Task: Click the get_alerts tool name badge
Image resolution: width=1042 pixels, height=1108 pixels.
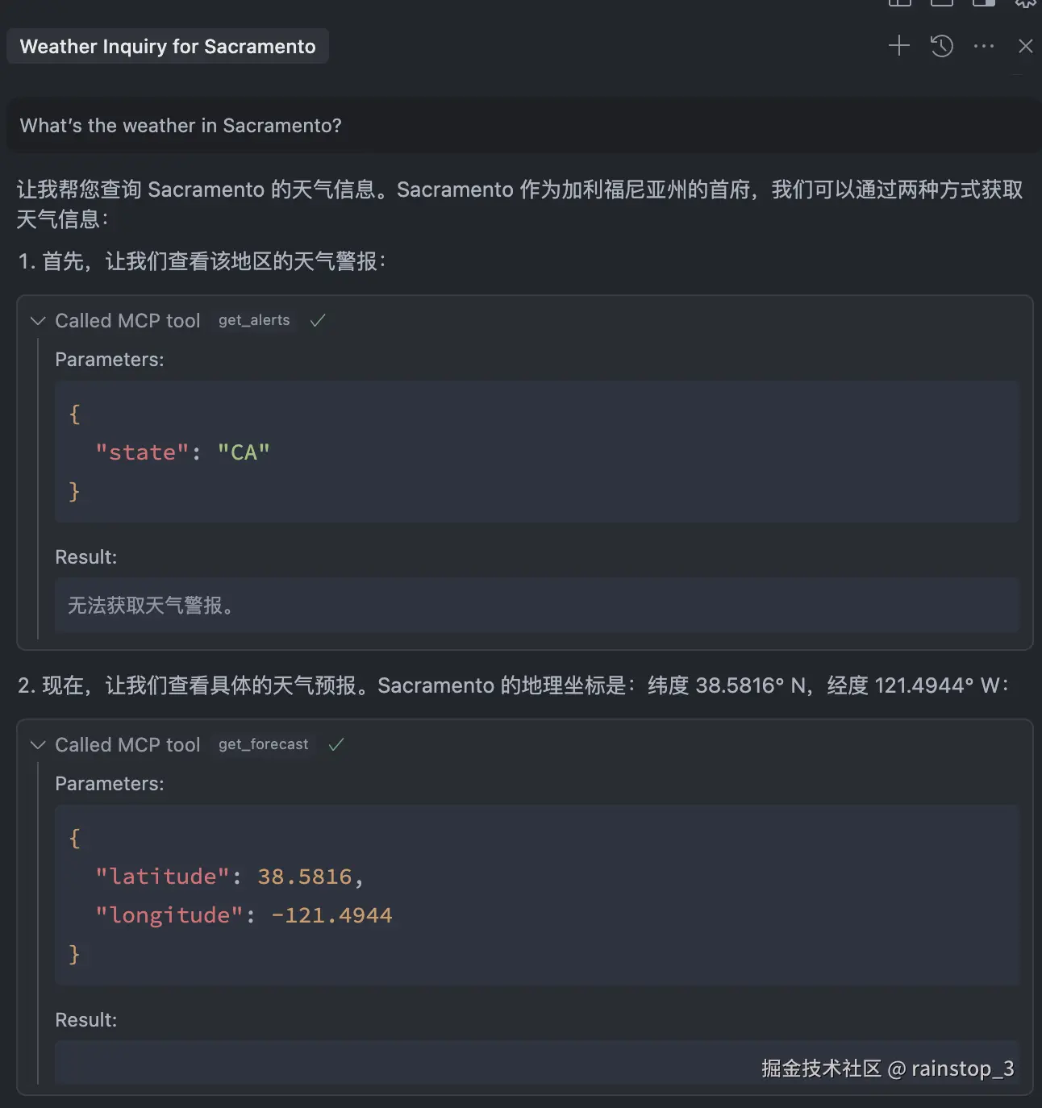Action: click(254, 321)
